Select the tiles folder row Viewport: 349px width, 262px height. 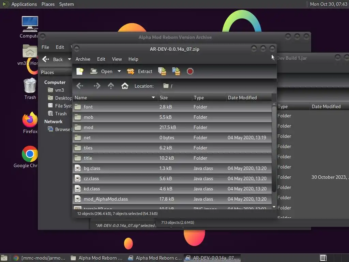coord(172,148)
